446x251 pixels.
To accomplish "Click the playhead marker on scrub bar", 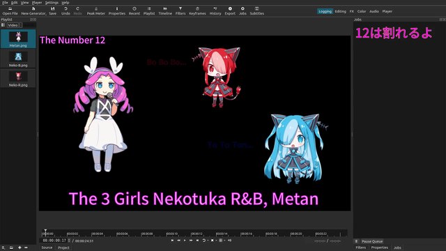I will [x=45, y=232].
